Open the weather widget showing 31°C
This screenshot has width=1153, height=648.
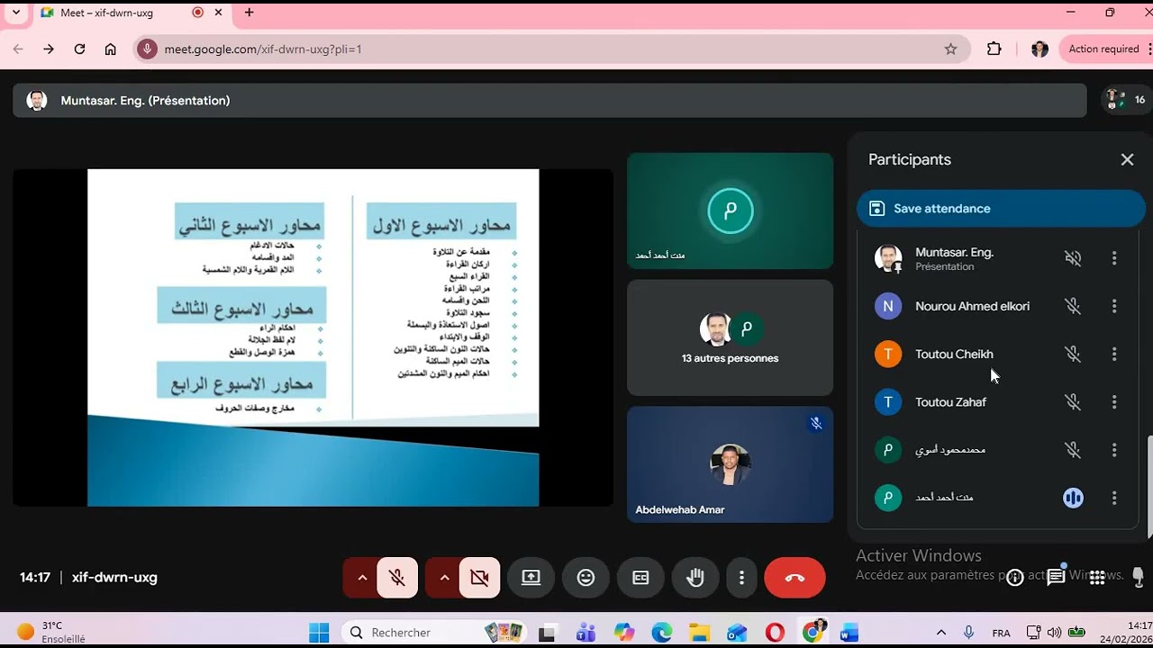(52, 633)
